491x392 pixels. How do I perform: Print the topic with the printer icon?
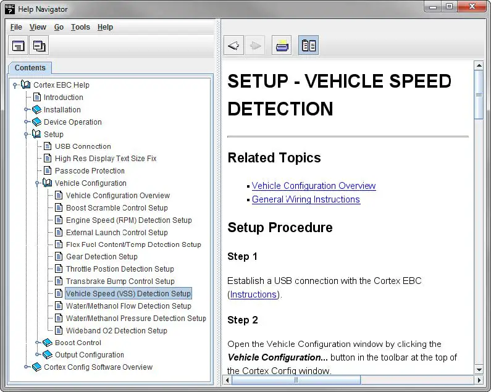(x=282, y=46)
